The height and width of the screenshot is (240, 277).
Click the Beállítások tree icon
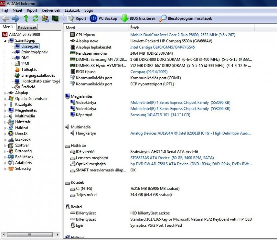coord(11,157)
